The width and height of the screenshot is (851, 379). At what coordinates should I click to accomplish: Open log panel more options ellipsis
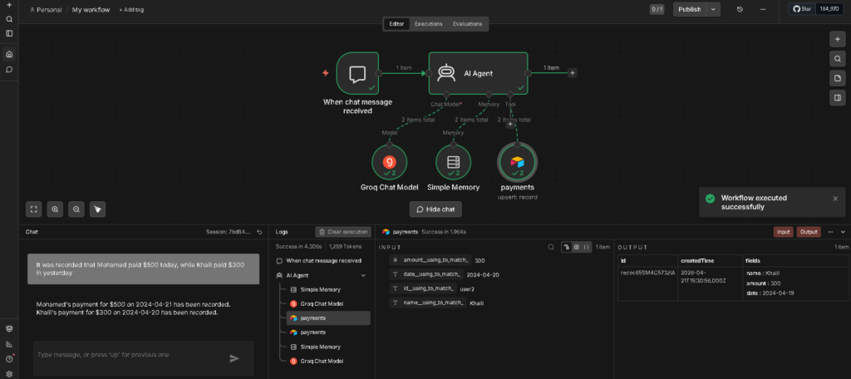(x=830, y=232)
